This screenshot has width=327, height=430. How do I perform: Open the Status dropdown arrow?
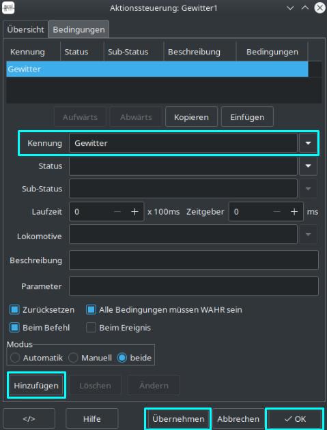point(308,166)
